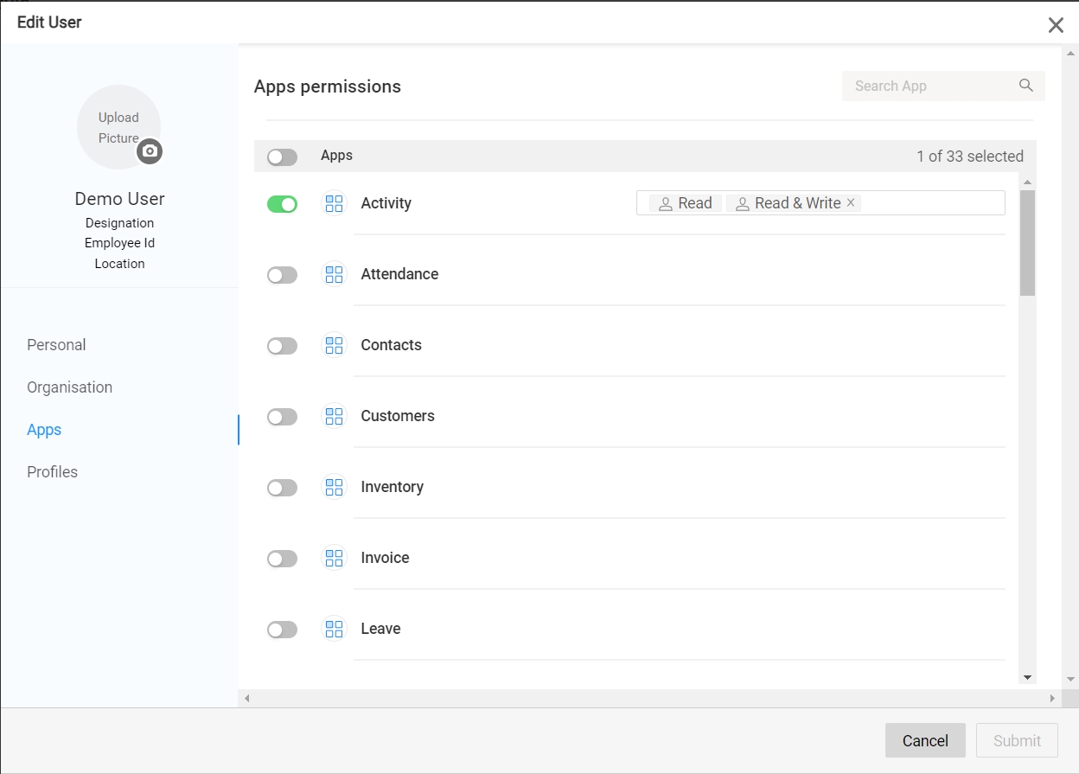The width and height of the screenshot is (1079, 774).
Task: Click the Customers app grid icon
Action: tap(334, 416)
